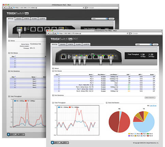Click Reset Statistics button

coord(150,98)
